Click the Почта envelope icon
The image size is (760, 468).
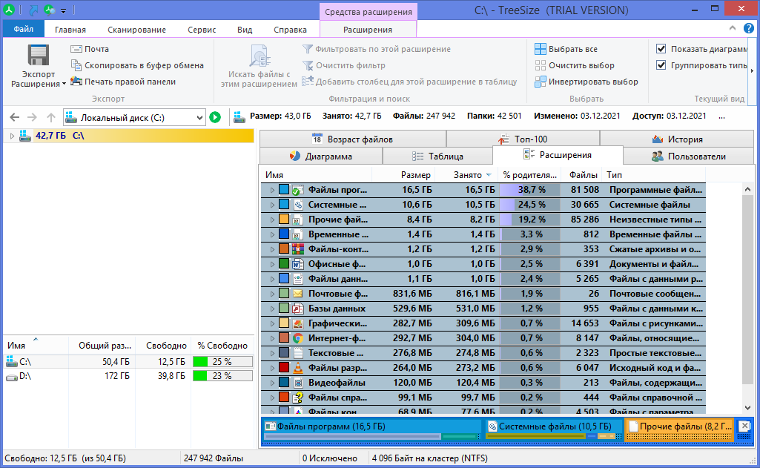click(x=76, y=49)
